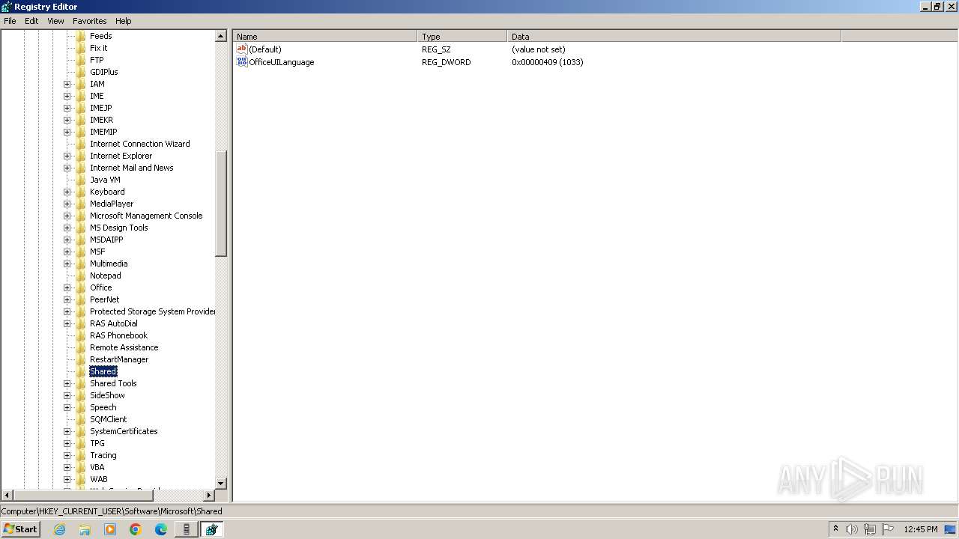Image resolution: width=959 pixels, height=539 pixels.
Task: Click the (Default) string value icon
Action: [x=241, y=49]
